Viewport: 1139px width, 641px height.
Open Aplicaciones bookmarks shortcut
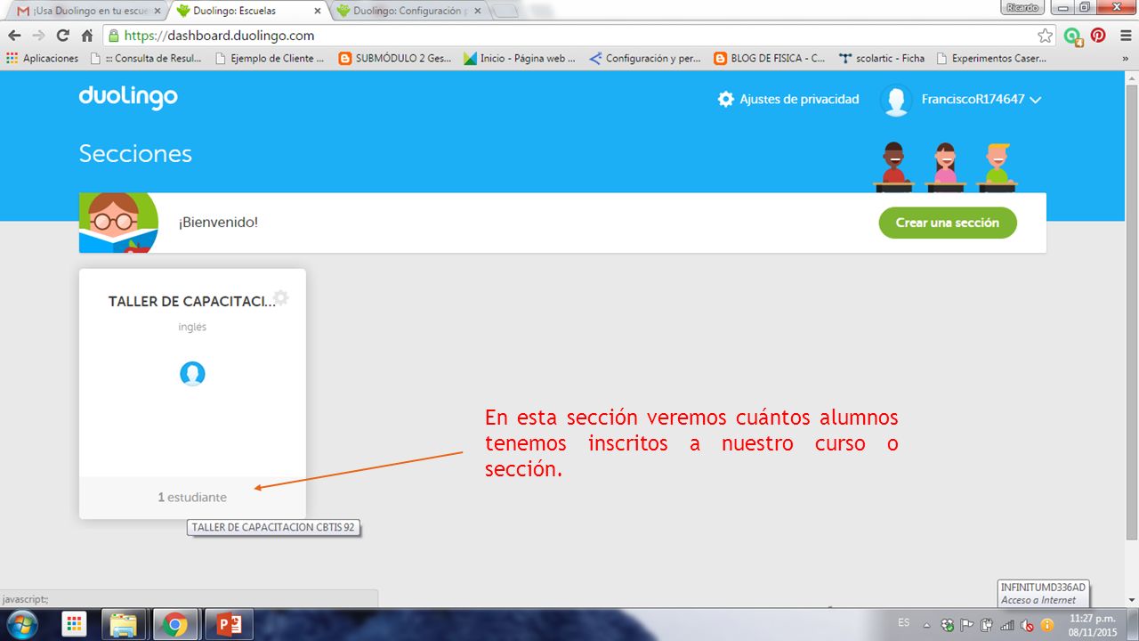click(42, 58)
